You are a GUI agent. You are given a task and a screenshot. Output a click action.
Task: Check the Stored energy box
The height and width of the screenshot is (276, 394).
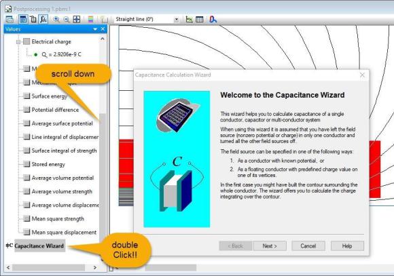pos(26,164)
